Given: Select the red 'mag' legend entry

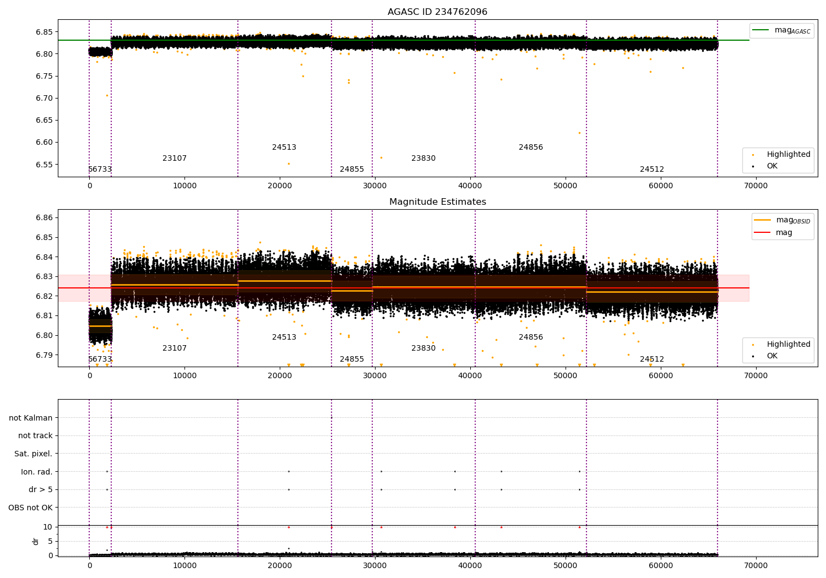Looking at the screenshot, I should pyautogui.click(x=773, y=232).
